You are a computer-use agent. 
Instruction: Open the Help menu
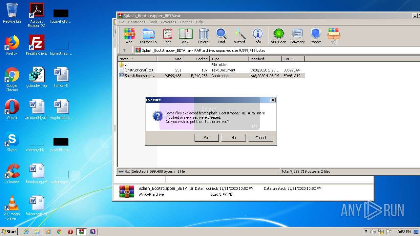coord(199,22)
